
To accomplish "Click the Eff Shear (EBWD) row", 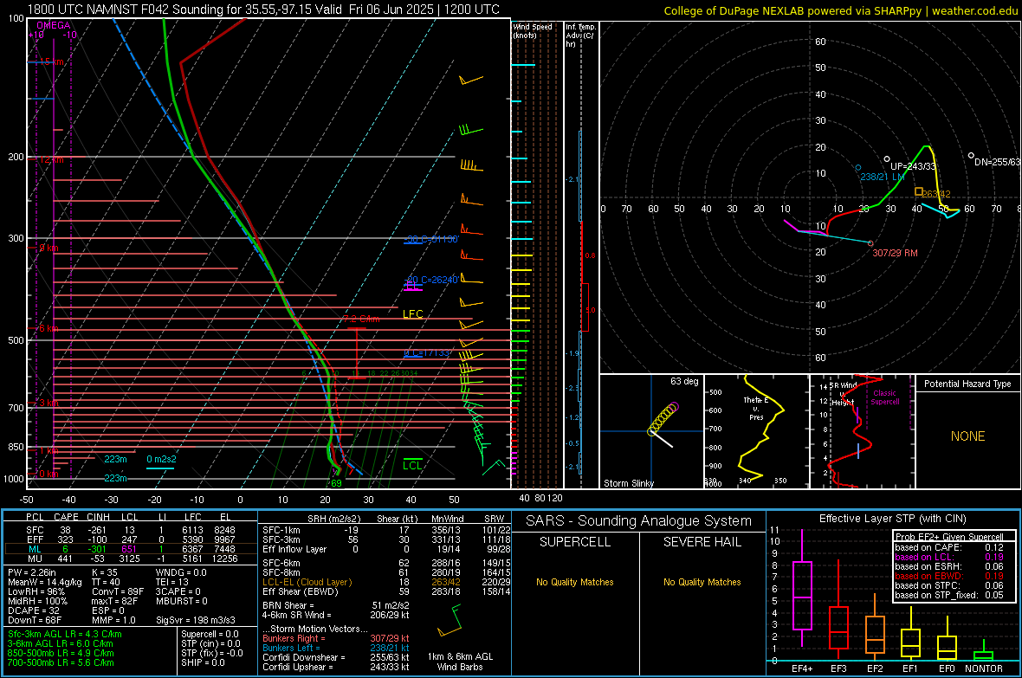I will point(386,592).
